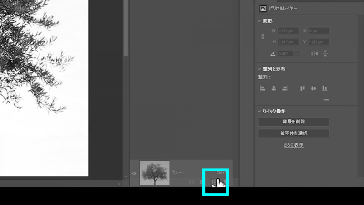Click the canvas vertical scrollbar thumb

(126, 28)
